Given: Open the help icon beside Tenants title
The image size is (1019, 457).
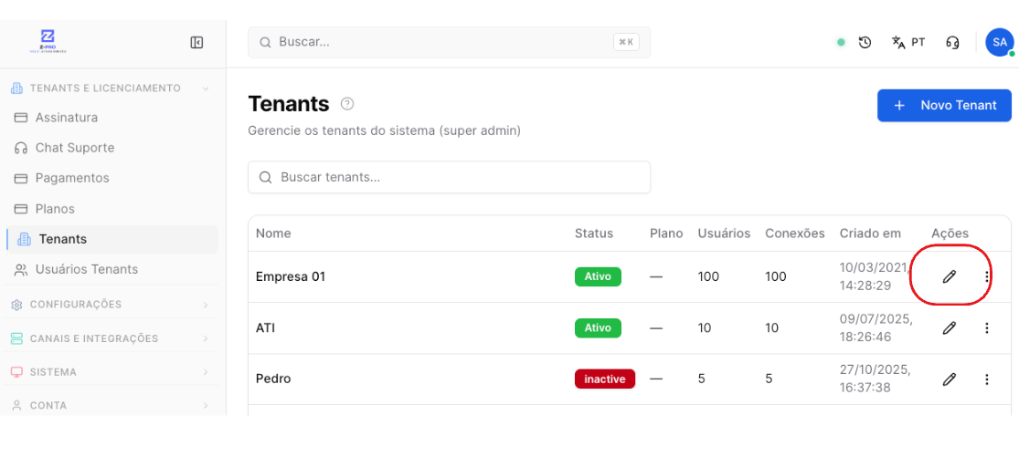Looking at the screenshot, I should 347,104.
